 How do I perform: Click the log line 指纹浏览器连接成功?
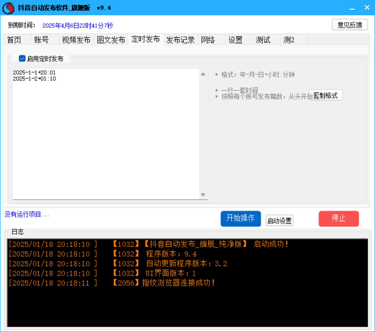tap(112, 283)
